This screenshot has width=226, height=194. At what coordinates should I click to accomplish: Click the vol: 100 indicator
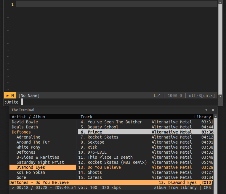(88, 187)
